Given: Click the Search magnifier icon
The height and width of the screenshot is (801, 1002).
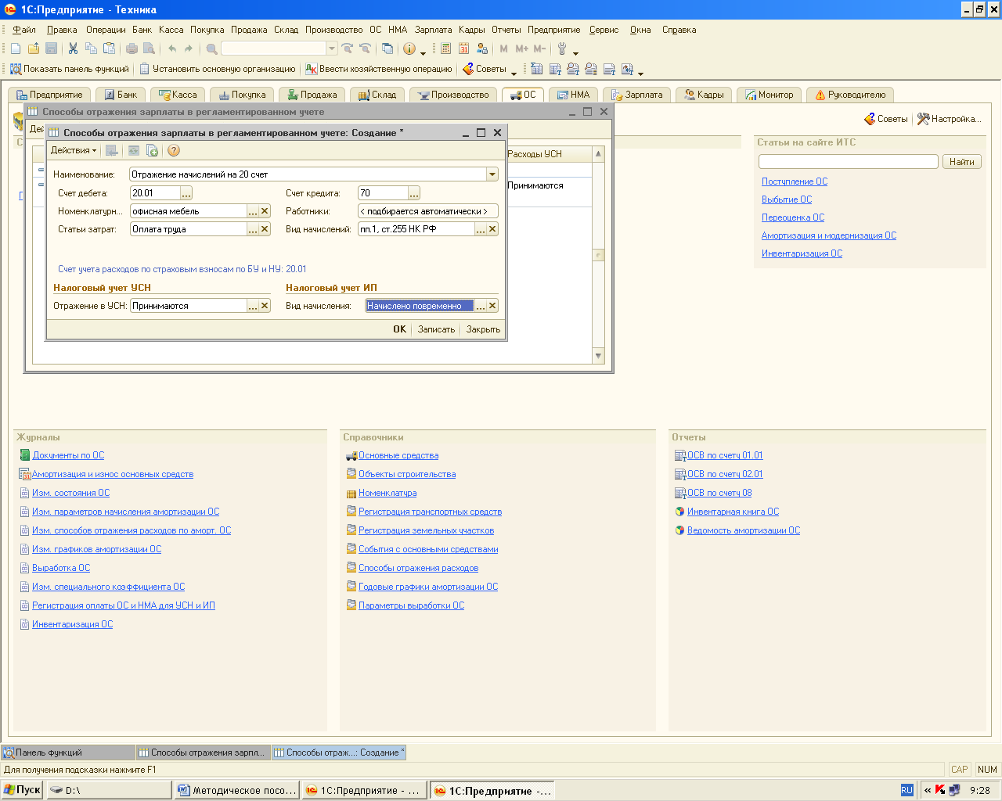Looking at the screenshot, I should coord(211,48).
